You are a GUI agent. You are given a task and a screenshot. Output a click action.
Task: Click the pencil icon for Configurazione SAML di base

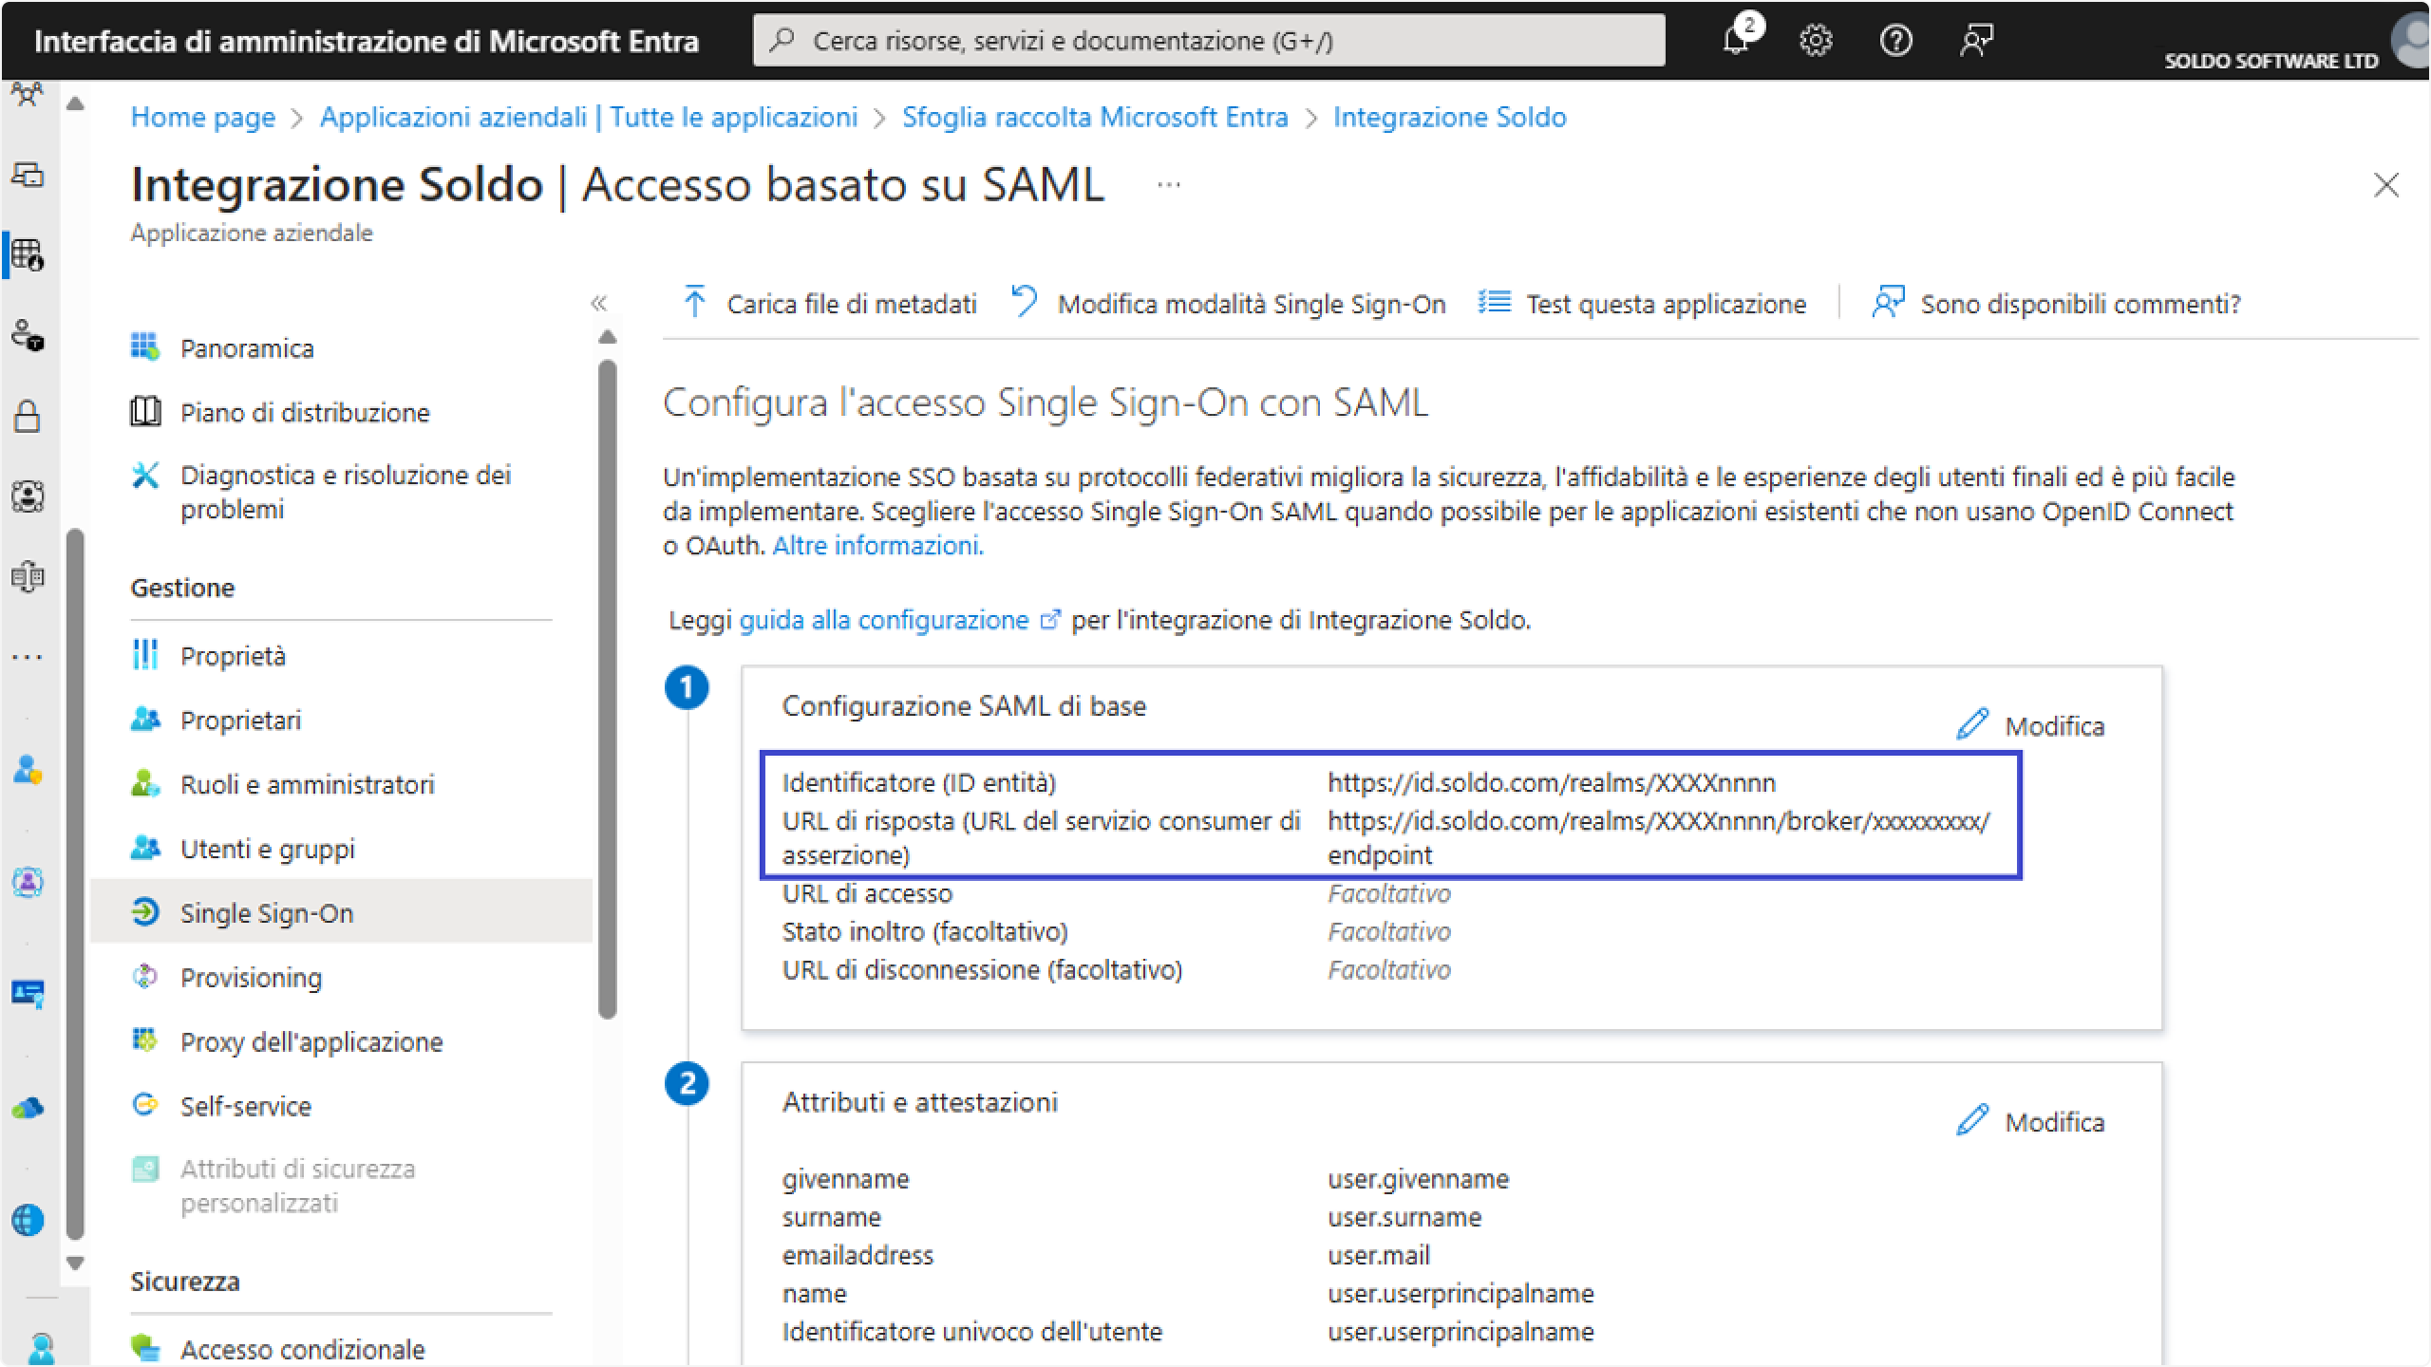1971,724
